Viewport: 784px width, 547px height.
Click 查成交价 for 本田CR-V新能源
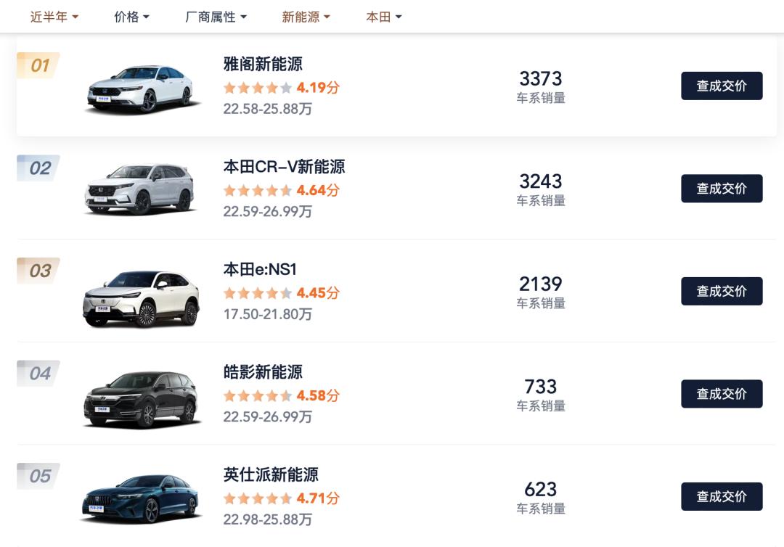pyautogui.click(x=721, y=189)
